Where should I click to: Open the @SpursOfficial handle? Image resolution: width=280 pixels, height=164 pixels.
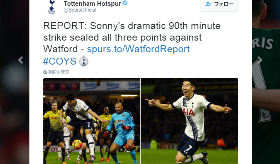(x=80, y=10)
